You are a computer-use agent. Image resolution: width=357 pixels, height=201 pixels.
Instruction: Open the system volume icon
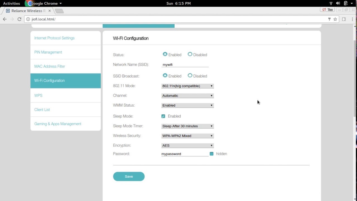[338, 3]
